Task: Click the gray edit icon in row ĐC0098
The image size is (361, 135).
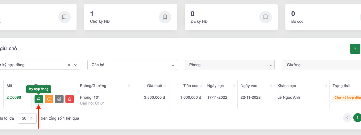Action: point(59,99)
